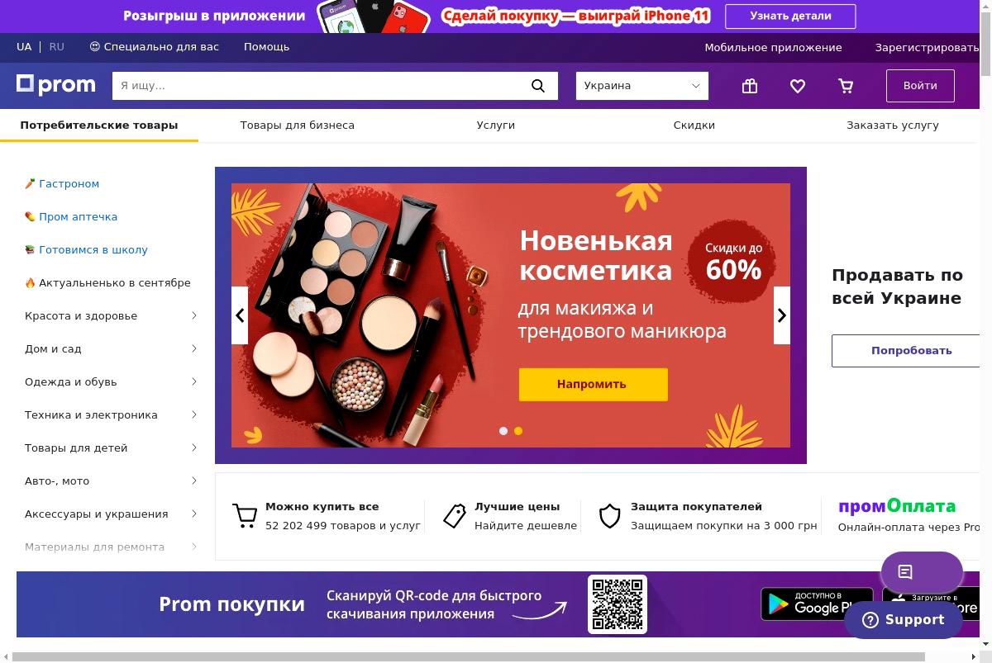Open favorites heart icon
The image size is (992, 663).
[x=798, y=86]
